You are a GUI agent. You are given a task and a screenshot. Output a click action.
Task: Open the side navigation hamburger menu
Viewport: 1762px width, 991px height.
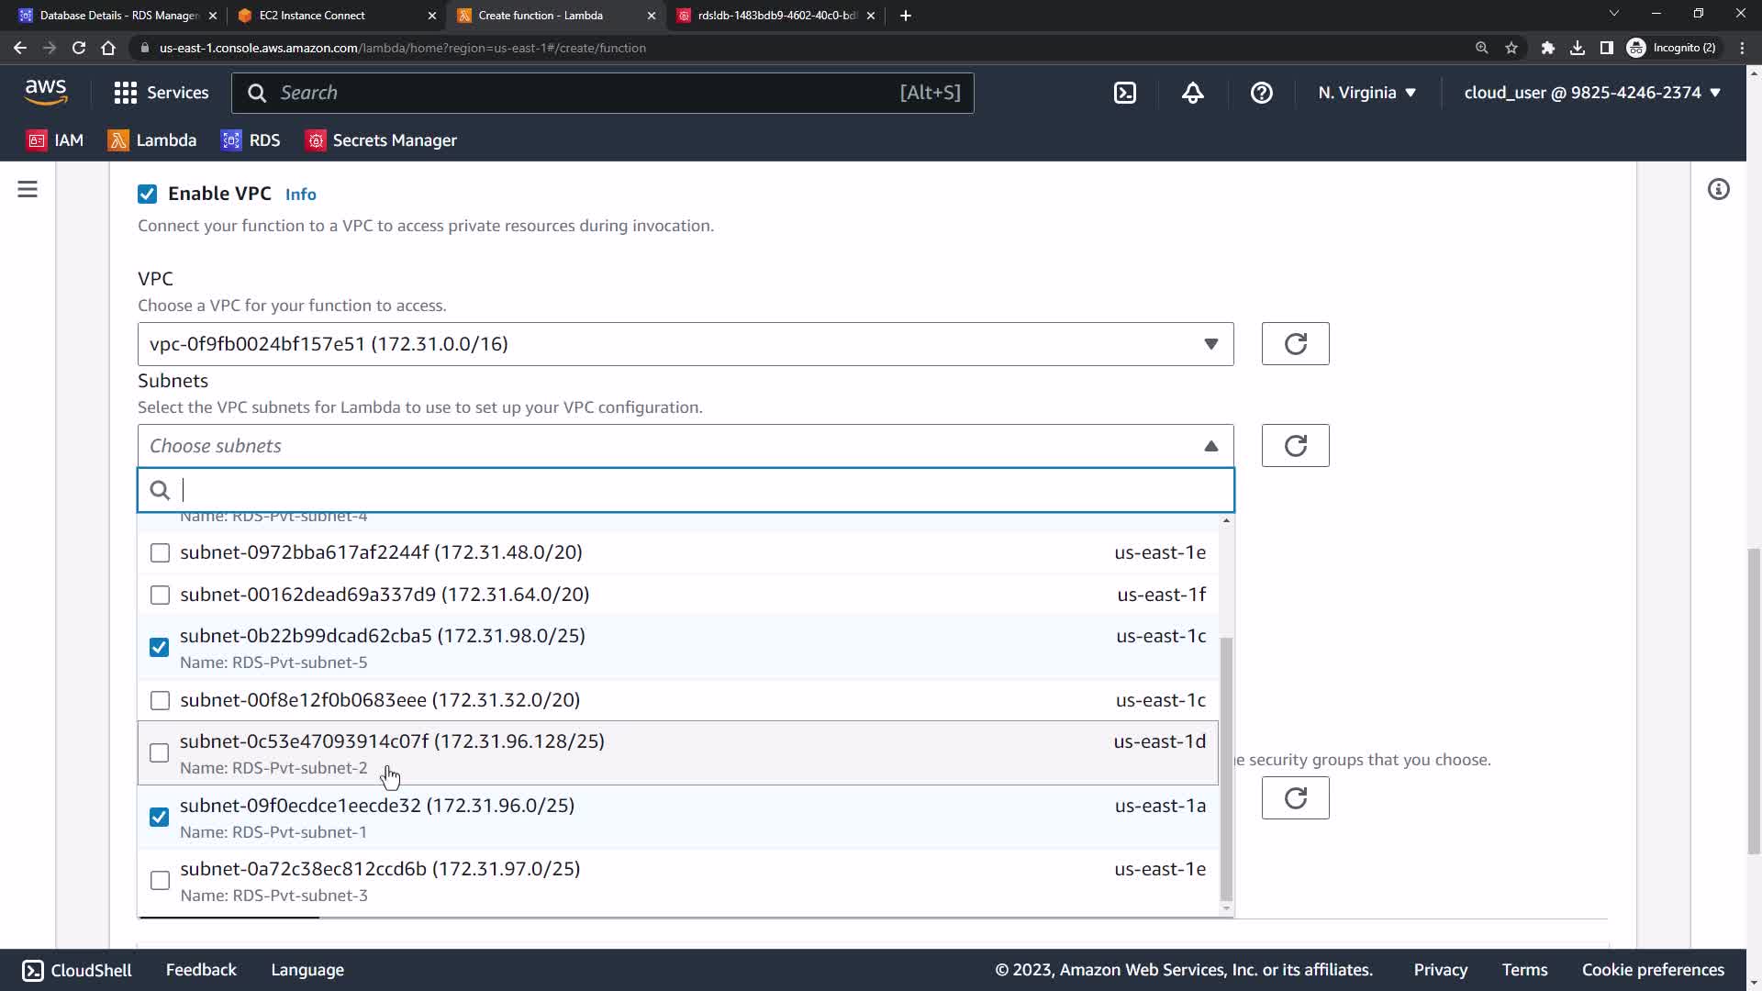[28, 190]
